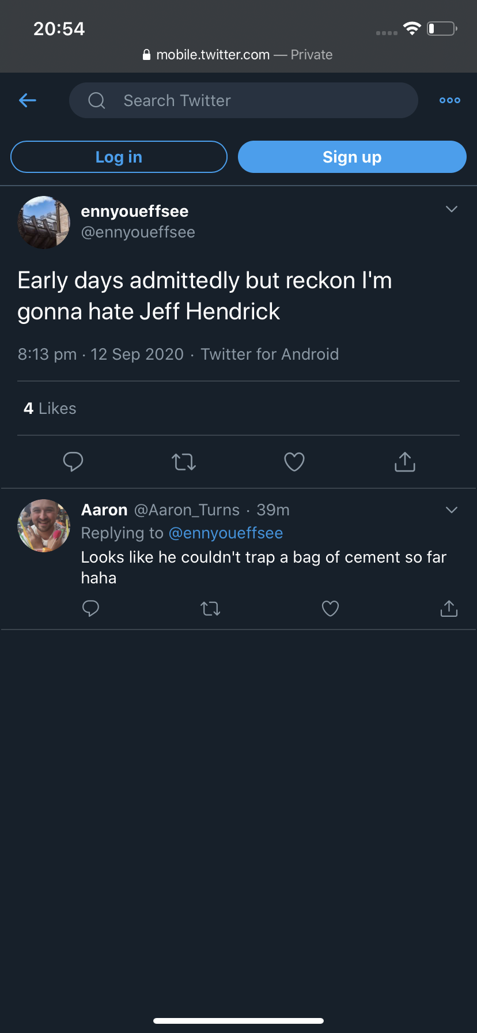477x1033 pixels.
Task: View the 4 Likes list
Action: (50, 409)
